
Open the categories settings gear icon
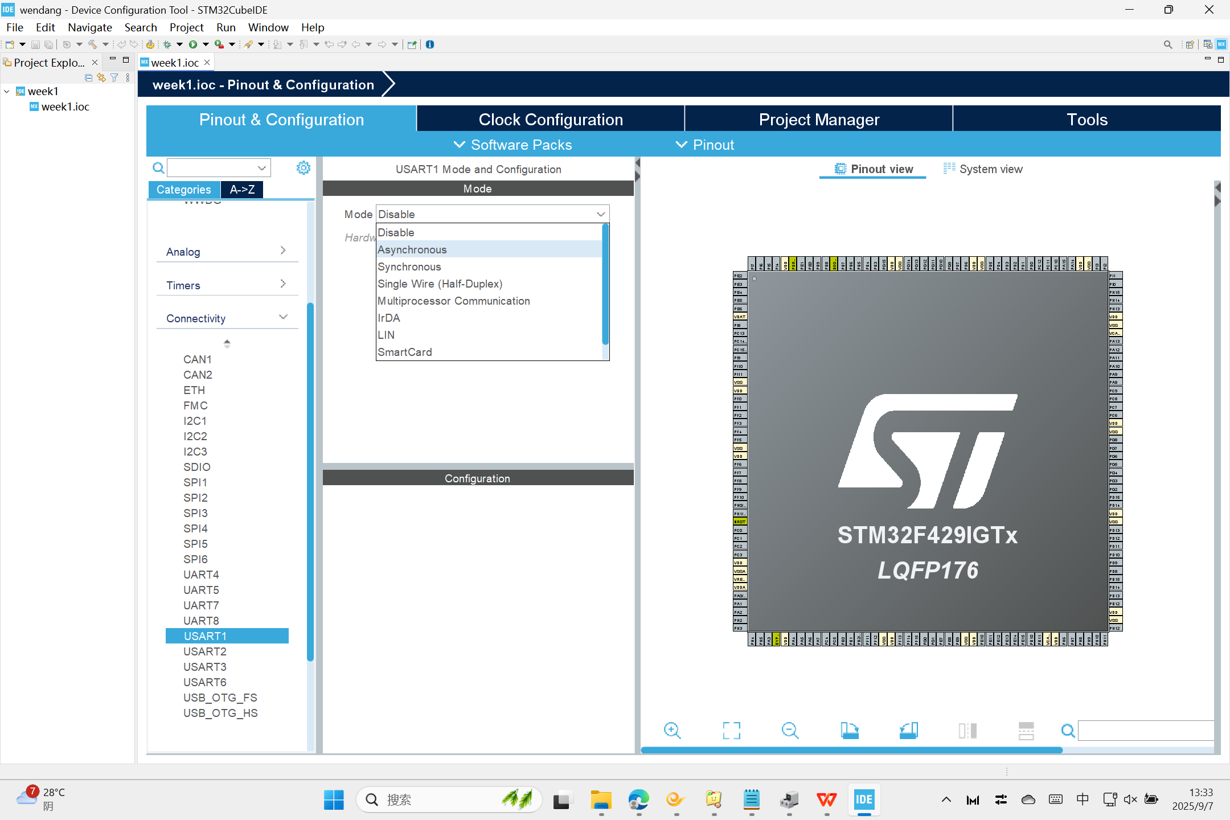point(304,167)
